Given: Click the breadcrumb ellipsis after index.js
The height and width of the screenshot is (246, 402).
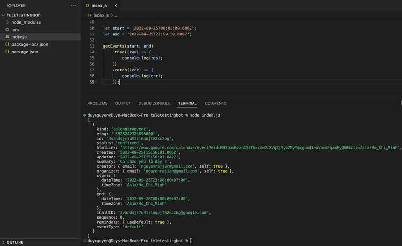Looking at the screenshot, I should (x=116, y=15).
